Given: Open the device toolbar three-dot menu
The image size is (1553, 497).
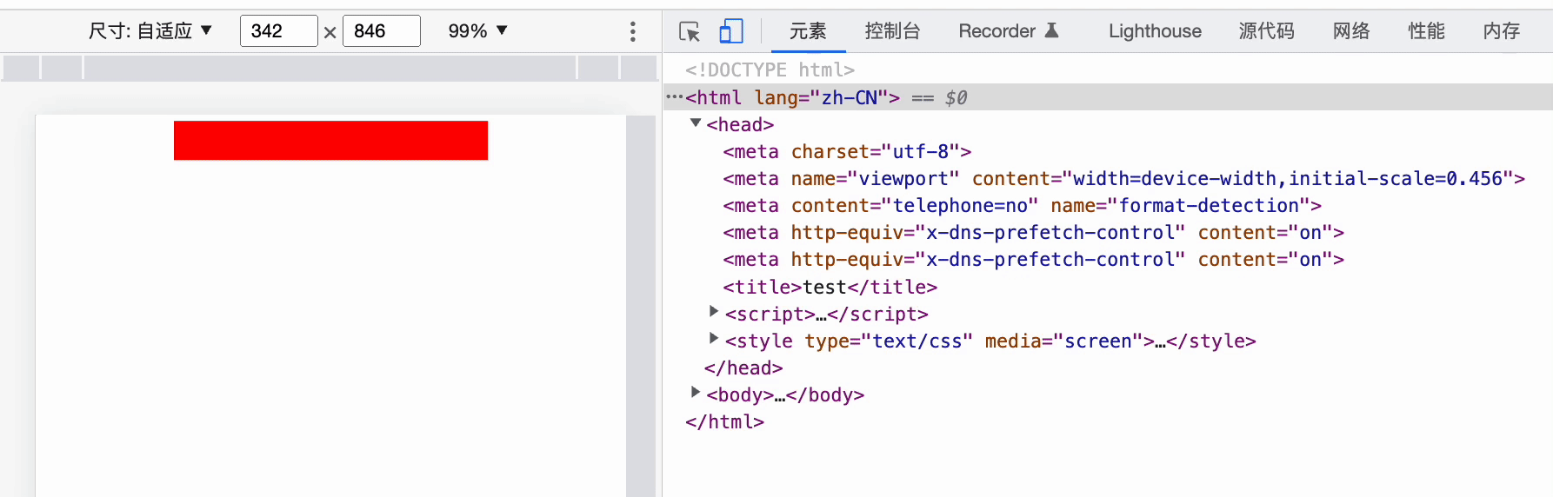Looking at the screenshot, I should 632,32.
